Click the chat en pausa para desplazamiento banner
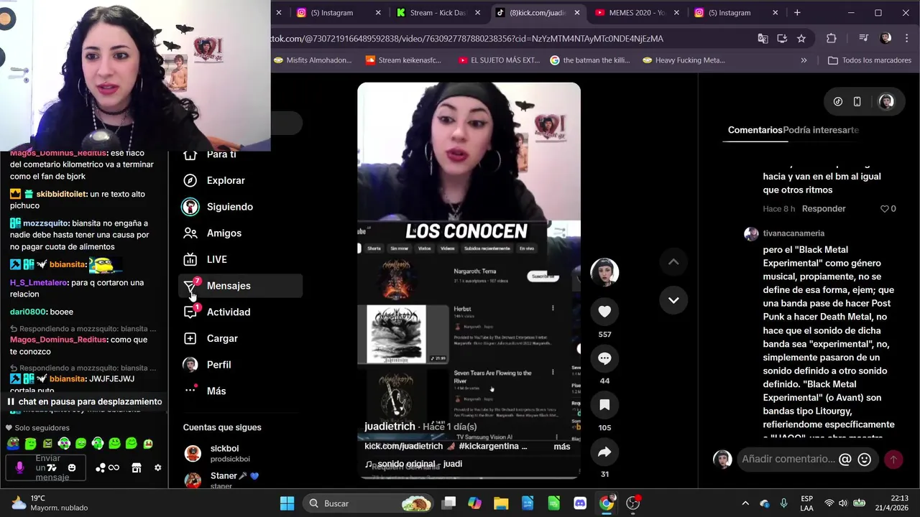Screen dimensions: 920x517 click(84, 402)
